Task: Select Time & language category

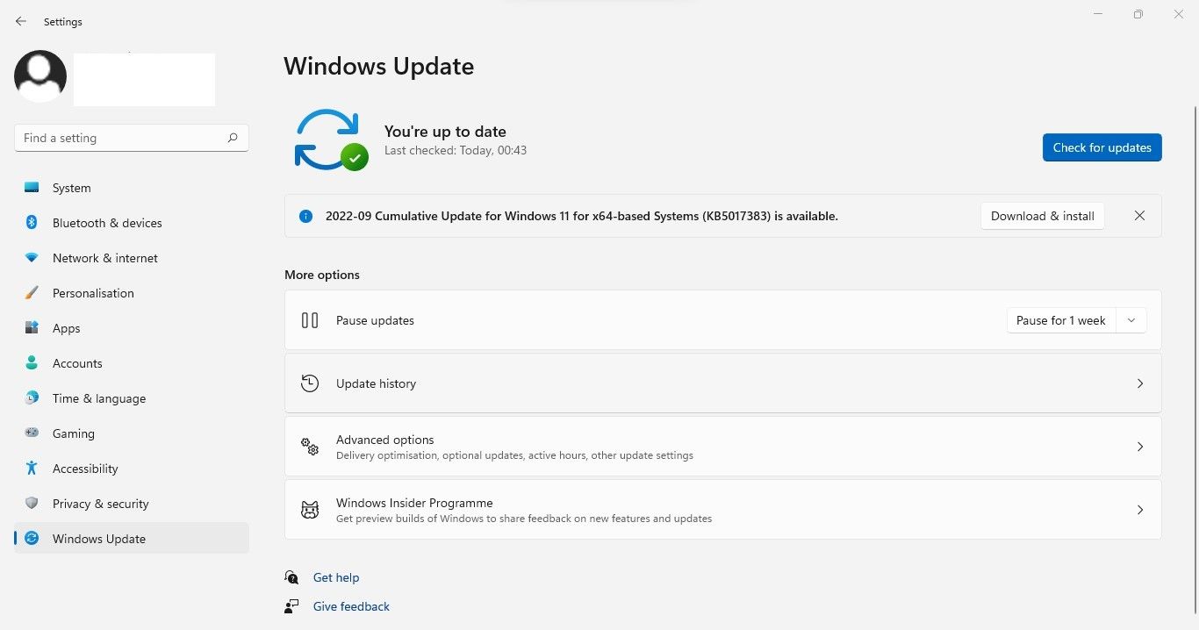Action: click(x=132, y=398)
